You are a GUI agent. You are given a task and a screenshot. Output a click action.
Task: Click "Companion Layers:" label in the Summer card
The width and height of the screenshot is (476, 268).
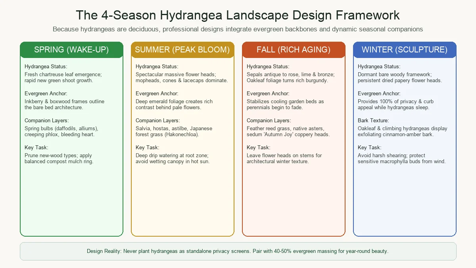tap(158, 121)
